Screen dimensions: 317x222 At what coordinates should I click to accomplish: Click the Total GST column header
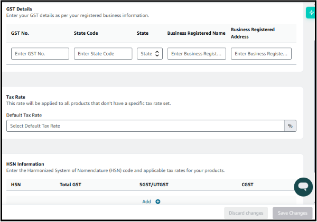click(70, 185)
